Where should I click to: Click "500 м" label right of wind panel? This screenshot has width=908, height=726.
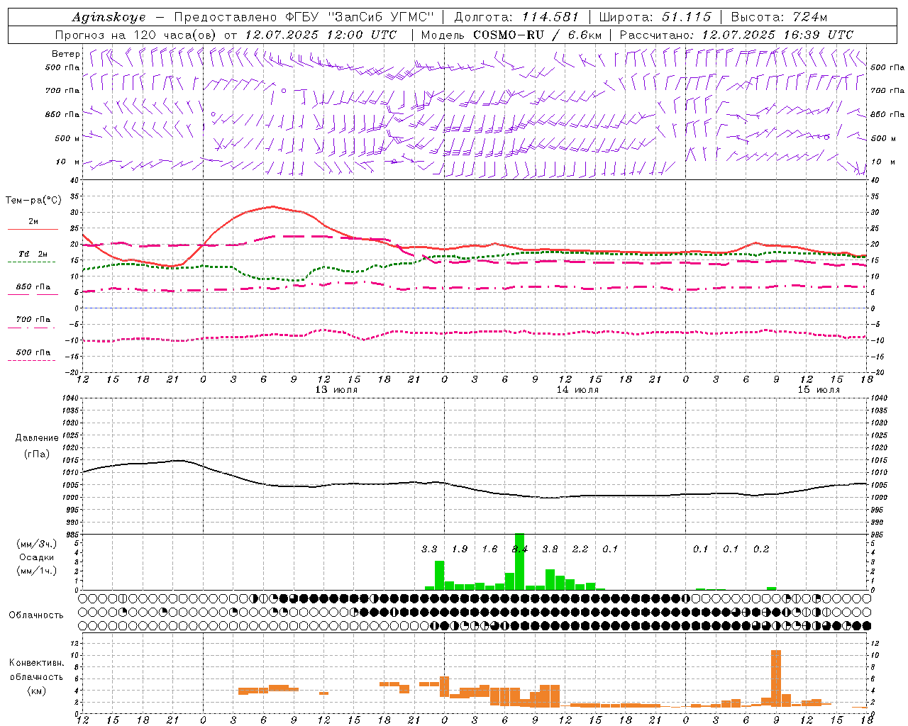click(882, 138)
